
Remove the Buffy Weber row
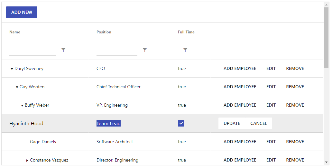pyautogui.click(x=295, y=105)
